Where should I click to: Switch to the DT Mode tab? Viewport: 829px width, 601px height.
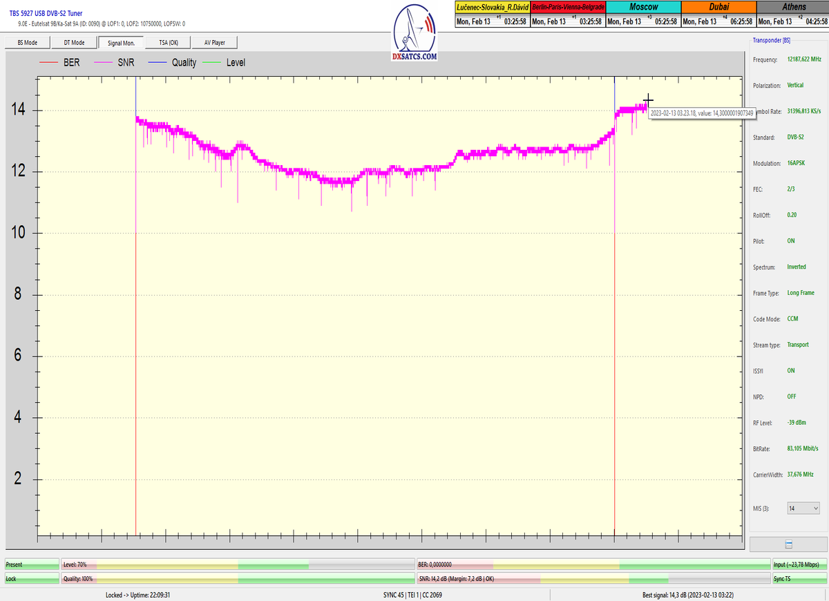pos(73,43)
